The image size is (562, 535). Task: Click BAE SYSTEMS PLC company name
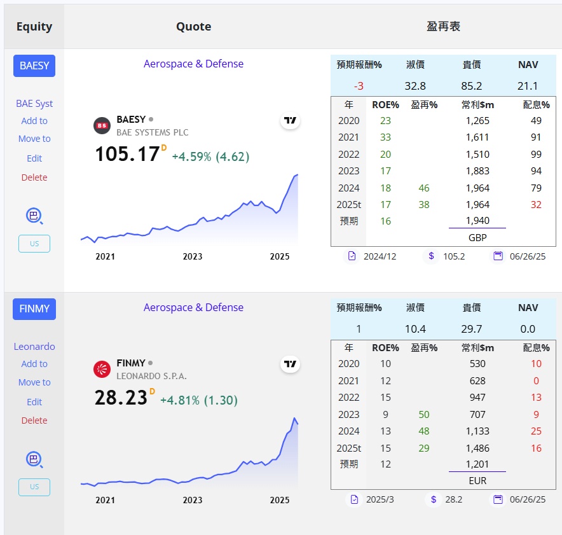[x=153, y=132]
